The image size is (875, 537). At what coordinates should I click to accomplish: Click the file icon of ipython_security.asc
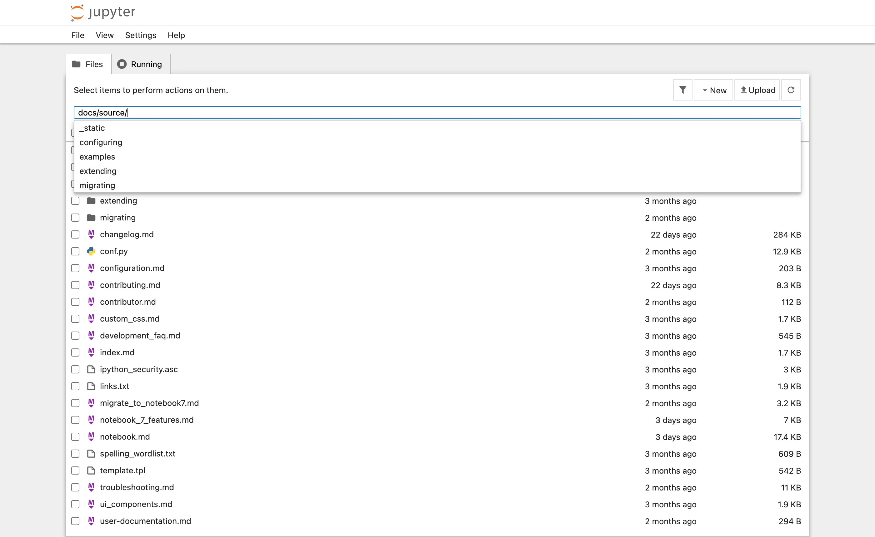tap(91, 369)
